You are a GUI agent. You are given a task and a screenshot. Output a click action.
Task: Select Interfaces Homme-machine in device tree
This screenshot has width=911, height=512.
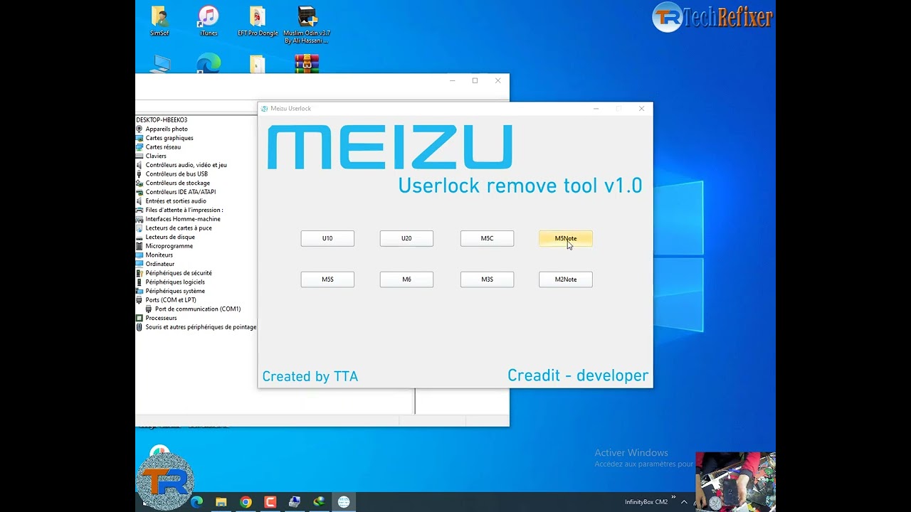coord(183,219)
